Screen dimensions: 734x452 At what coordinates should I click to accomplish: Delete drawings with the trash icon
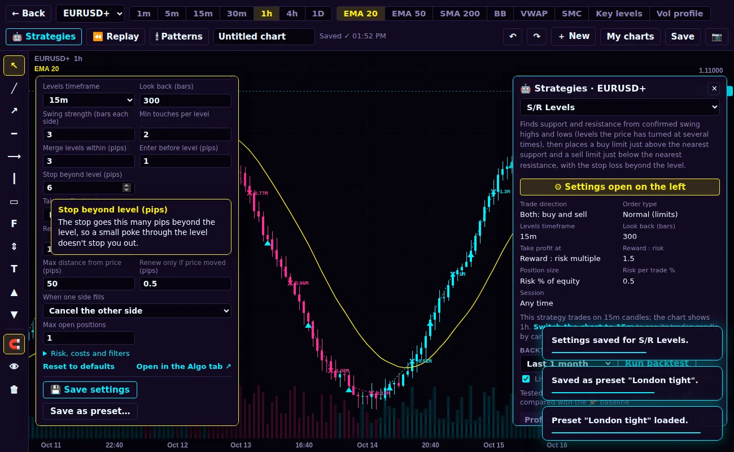coord(14,389)
